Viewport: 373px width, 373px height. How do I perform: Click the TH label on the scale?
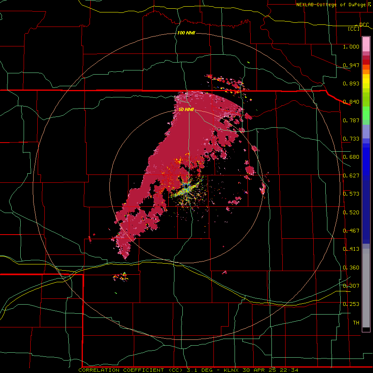tap(356, 323)
